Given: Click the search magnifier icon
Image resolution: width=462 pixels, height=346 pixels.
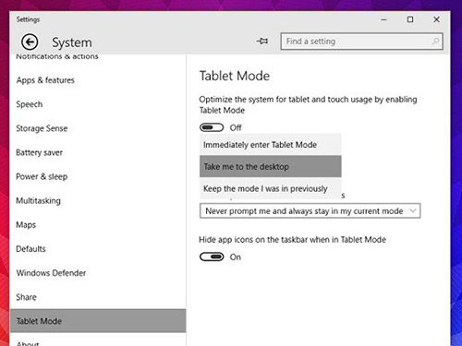Looking at the screenshot, I should (435, 41).
